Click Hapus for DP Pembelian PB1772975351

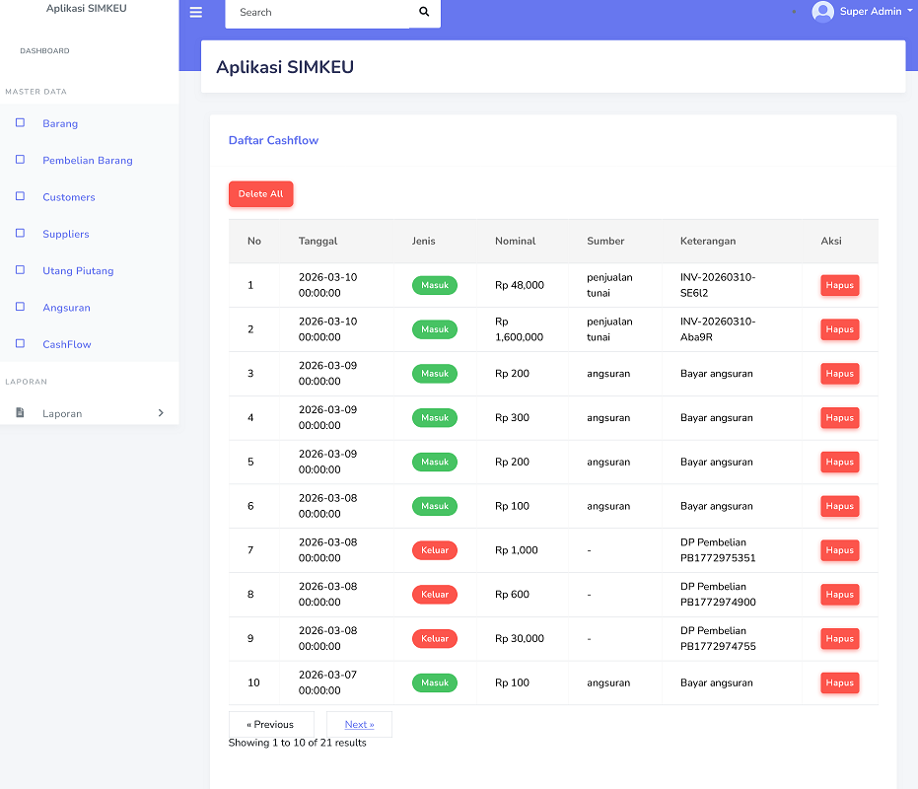point(839,550)
